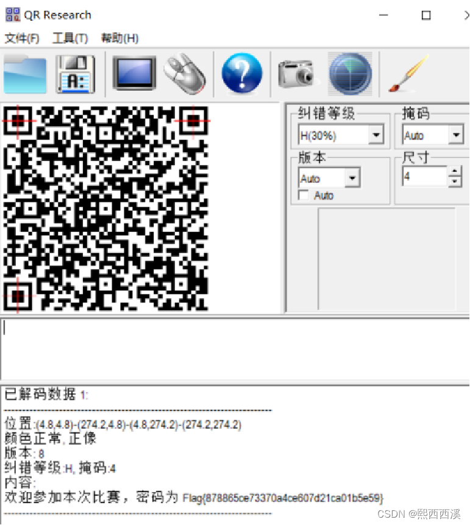Open help with blue question mark icon

coord(241,73)
